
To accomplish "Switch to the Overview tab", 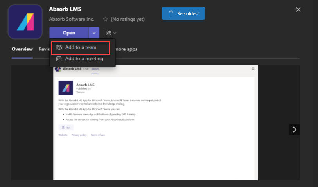I will click(x=22, y=49).
